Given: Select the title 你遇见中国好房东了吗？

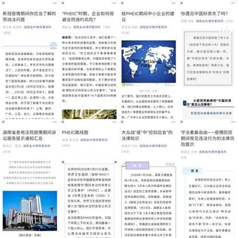Looking at the screenshot, I should pyautogui.click(x=204, y=14).
